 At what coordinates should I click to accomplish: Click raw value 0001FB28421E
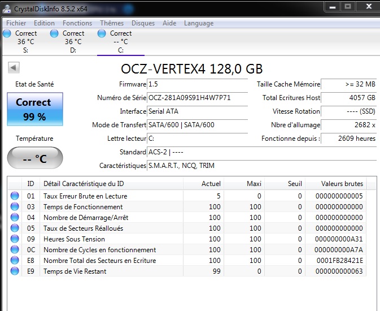340,260
